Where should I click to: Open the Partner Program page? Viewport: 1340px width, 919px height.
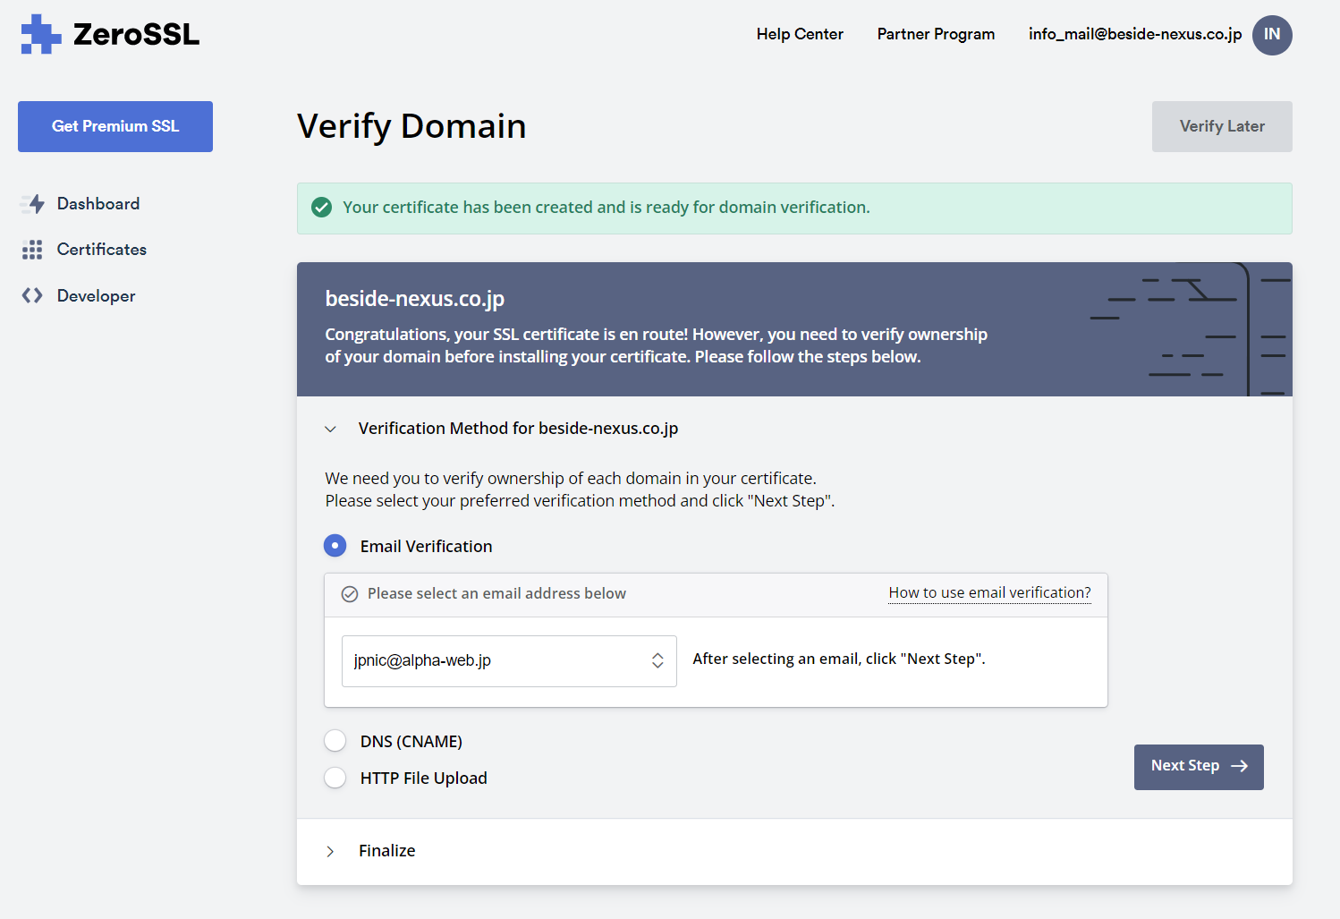pos(936,34)
